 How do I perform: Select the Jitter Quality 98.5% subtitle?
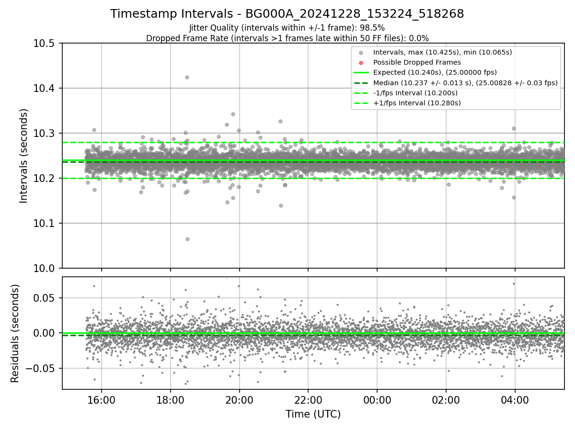(287, 28)
